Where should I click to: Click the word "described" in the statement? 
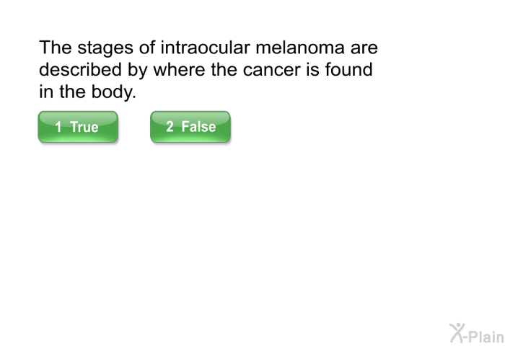point(80,70)
